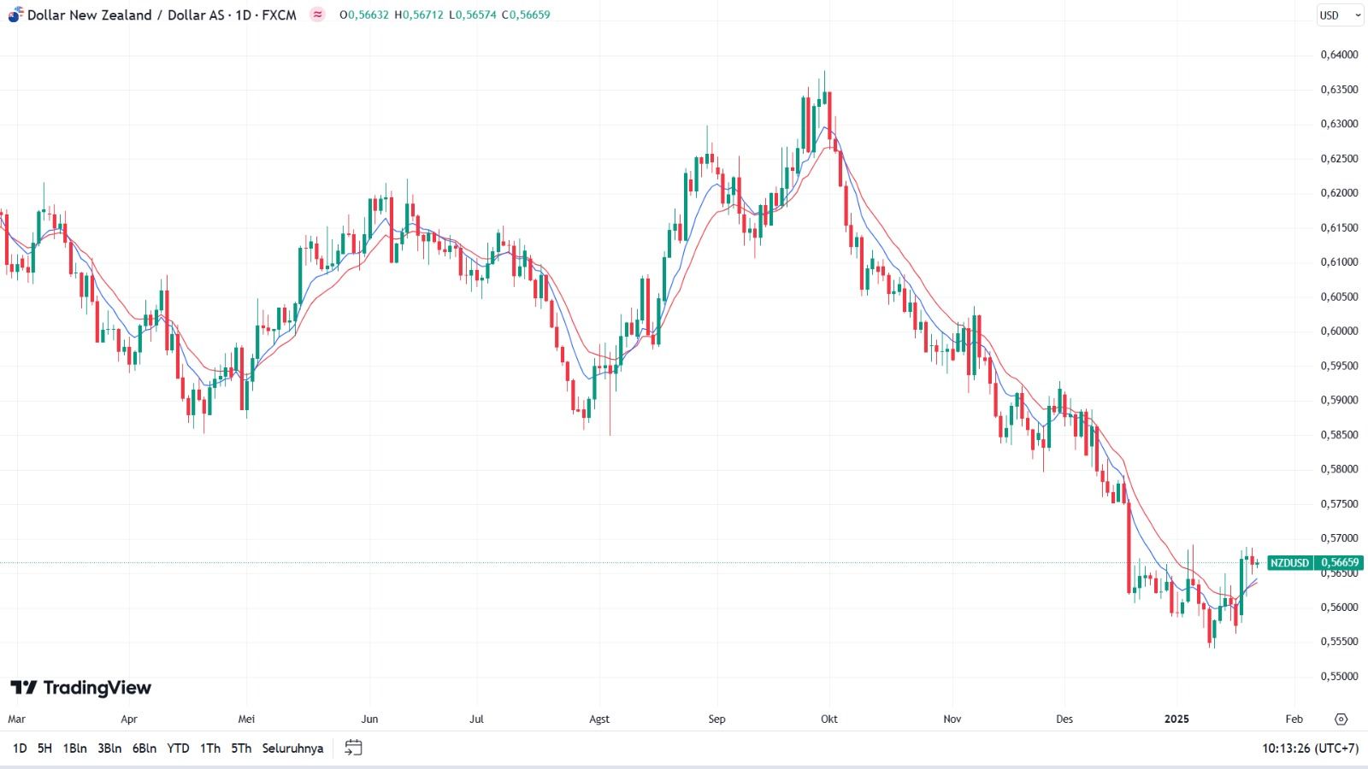
Task: Click the 0,59000 price axis label
Action: click(x=1339, y=400)
